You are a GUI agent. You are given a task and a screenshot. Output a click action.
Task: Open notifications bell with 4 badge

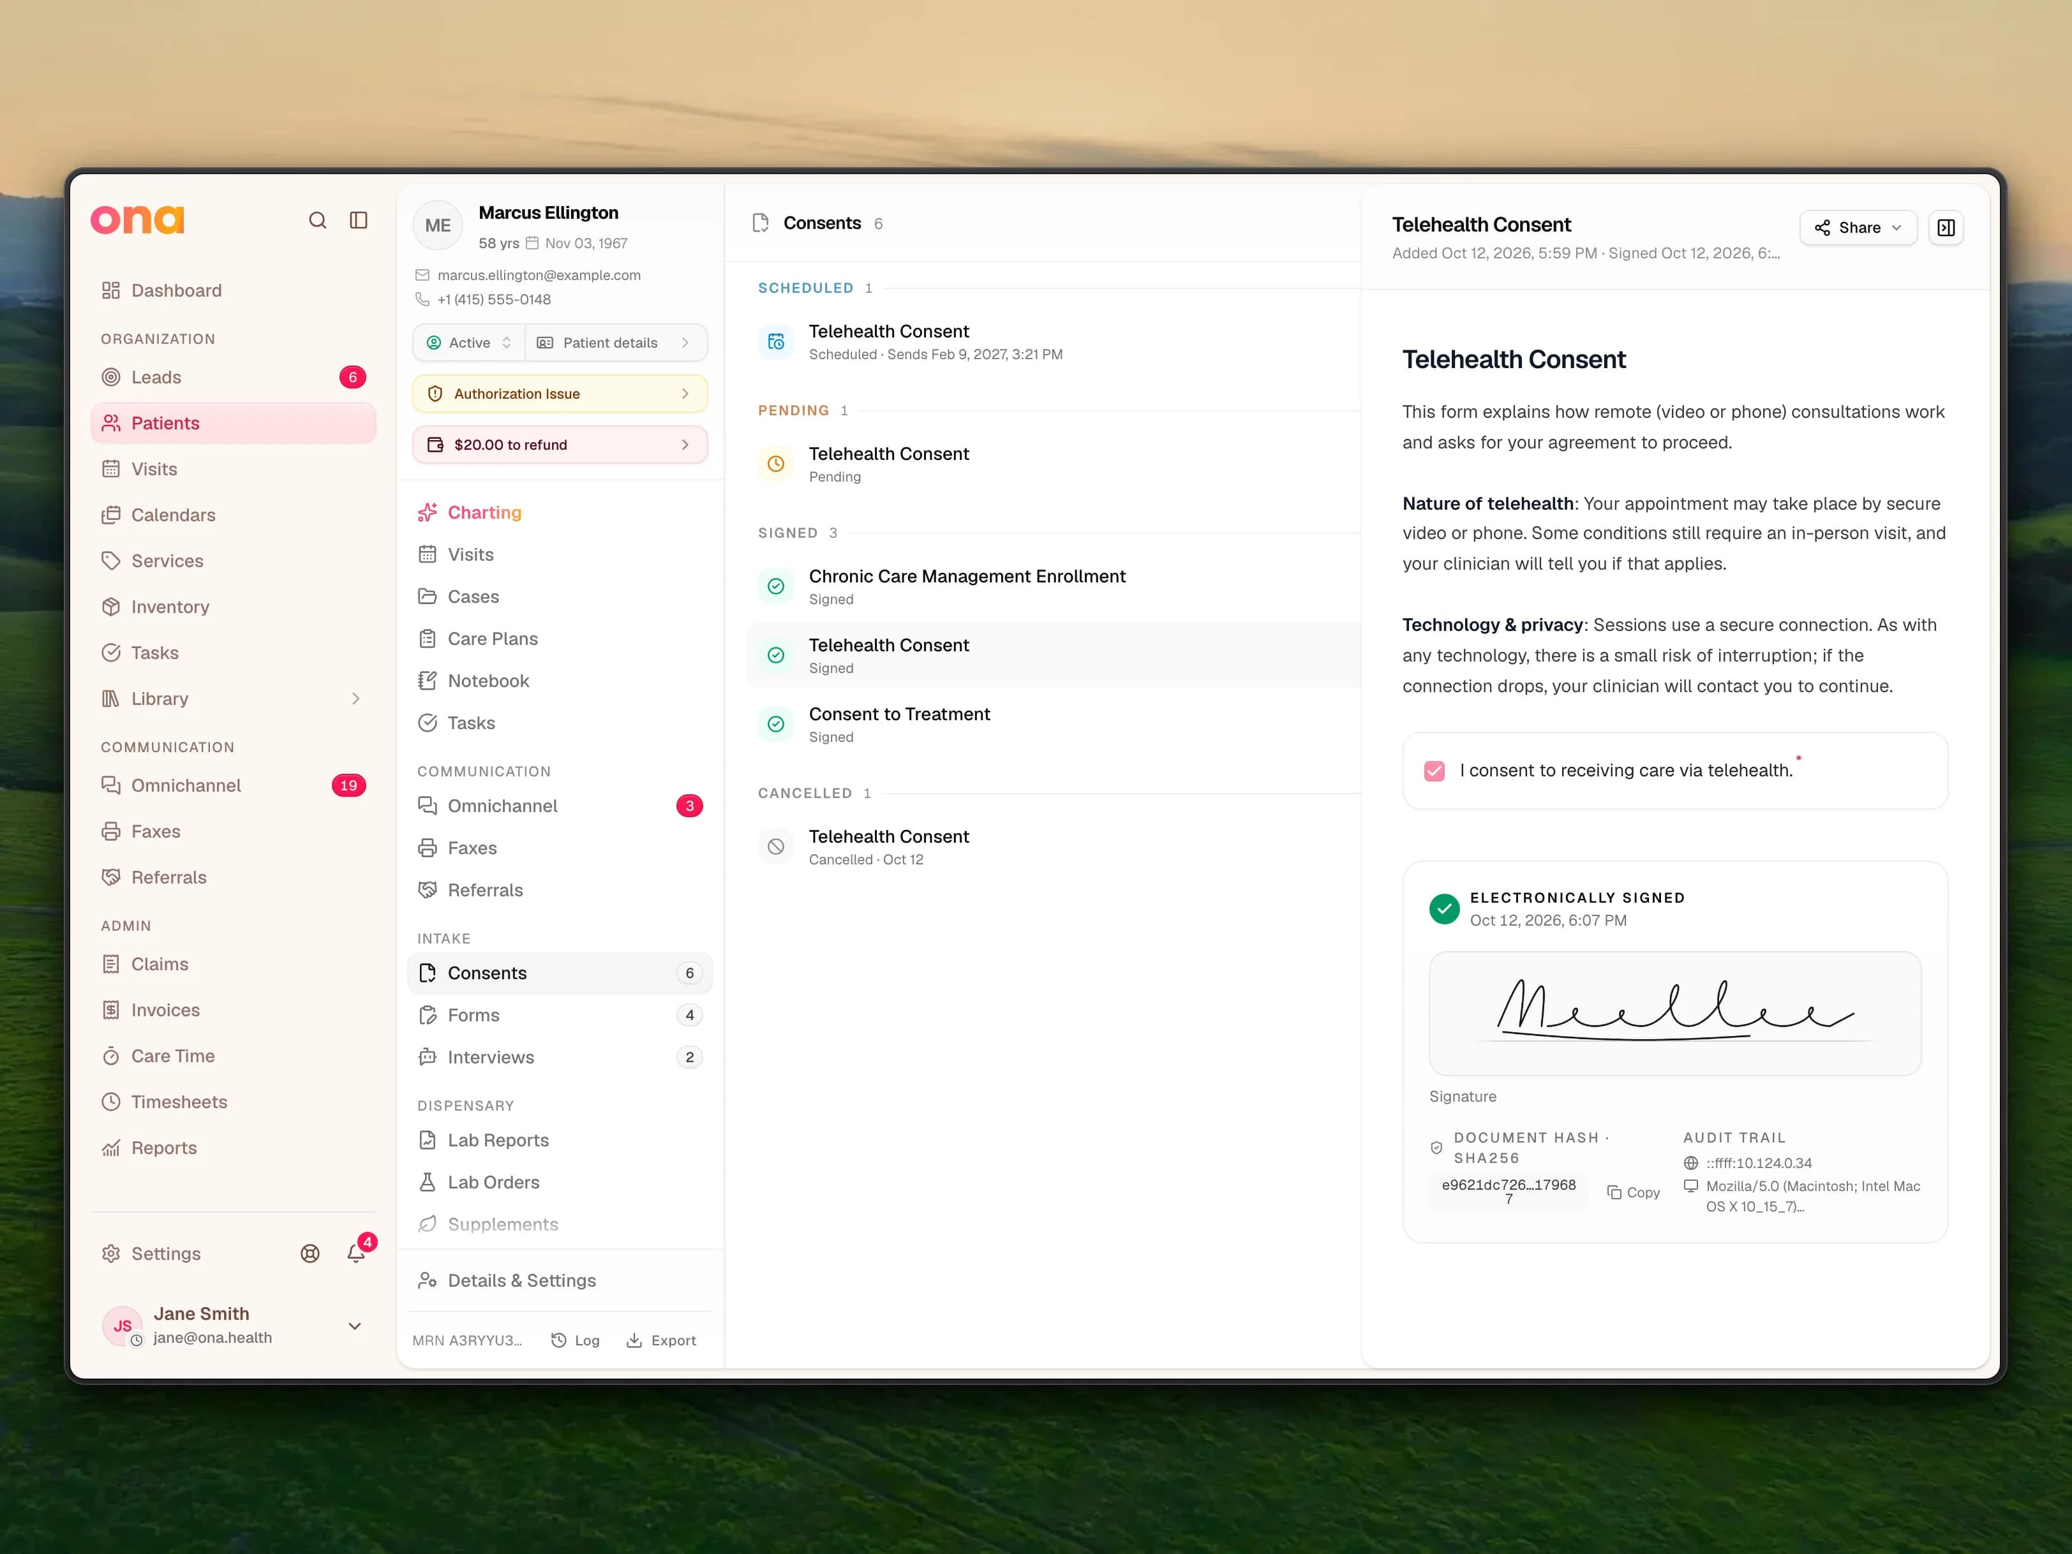357,1252
